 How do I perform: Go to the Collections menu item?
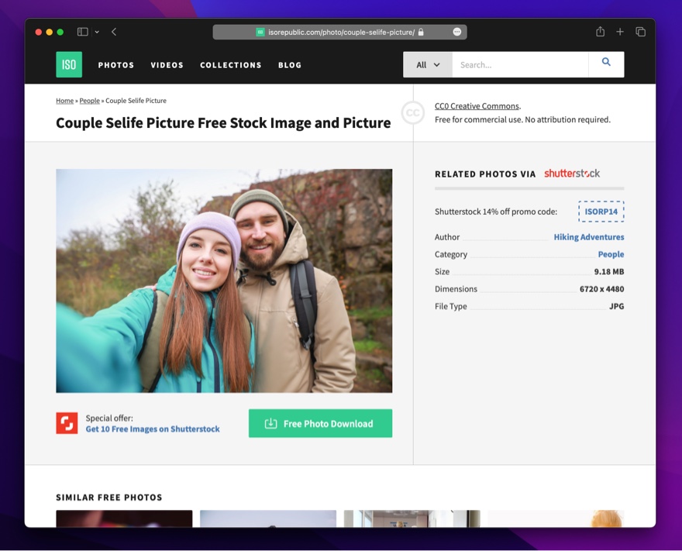[231, 65]
